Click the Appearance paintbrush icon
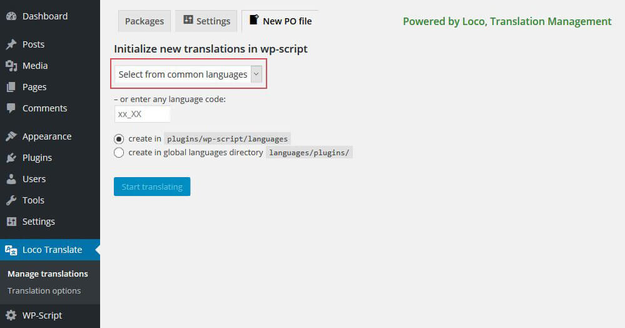Screen dimensions: 625x328 pyautogui.click(x=11, y=136)
